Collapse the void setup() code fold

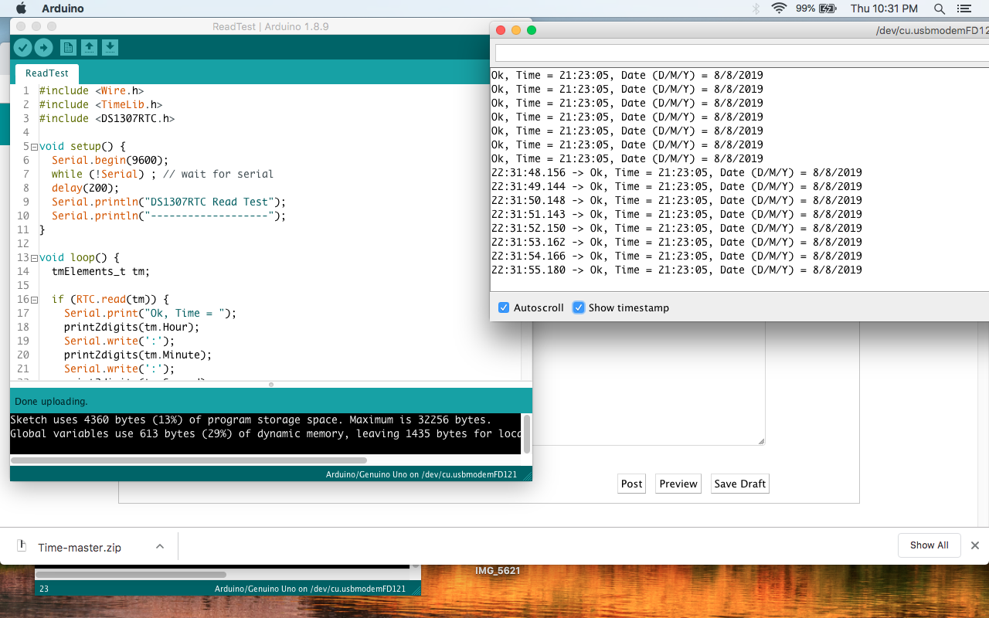point(35,147)
